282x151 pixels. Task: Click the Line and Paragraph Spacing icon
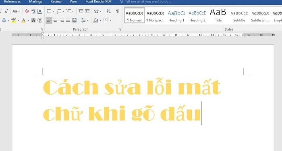83,20
